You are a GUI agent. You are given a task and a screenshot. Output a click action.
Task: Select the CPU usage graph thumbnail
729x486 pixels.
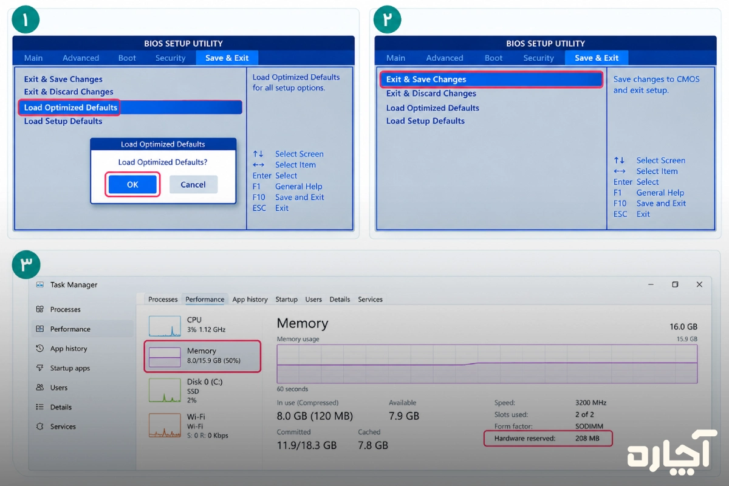165,326
